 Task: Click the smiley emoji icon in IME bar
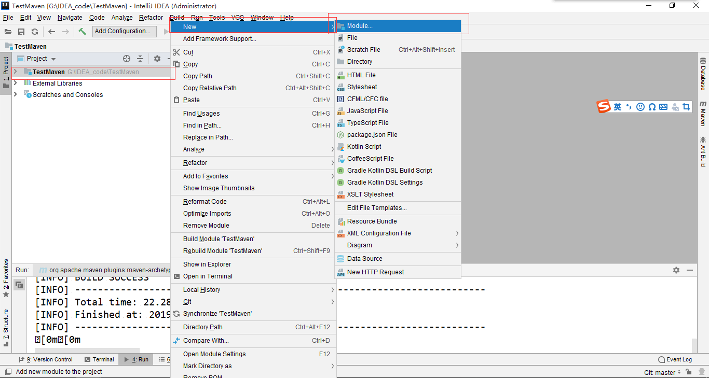(640, 107)
